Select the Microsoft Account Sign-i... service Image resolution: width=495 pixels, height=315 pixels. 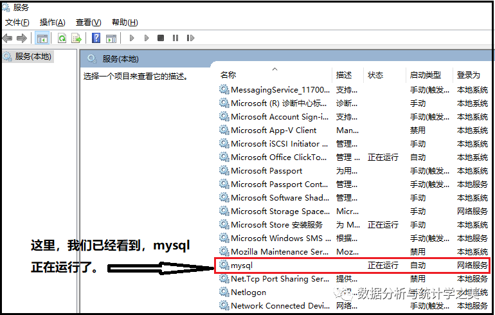(x=280, y=117)
